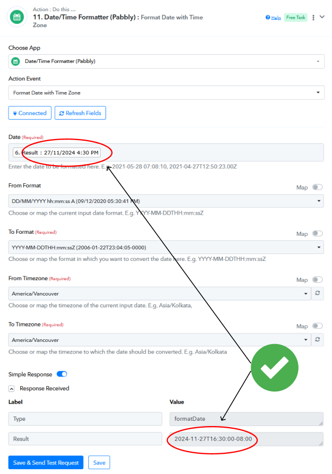Collapse the step with the header chevron
This screenshot has width=332, height=474.
tap(322, 17)
